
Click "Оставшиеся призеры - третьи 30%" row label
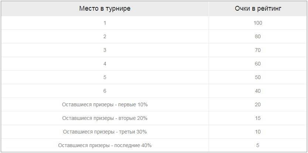tap(105, 132)
